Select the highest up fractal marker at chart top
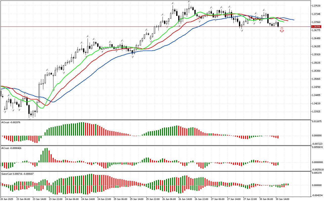324x202 pixels. click(189, 2)
